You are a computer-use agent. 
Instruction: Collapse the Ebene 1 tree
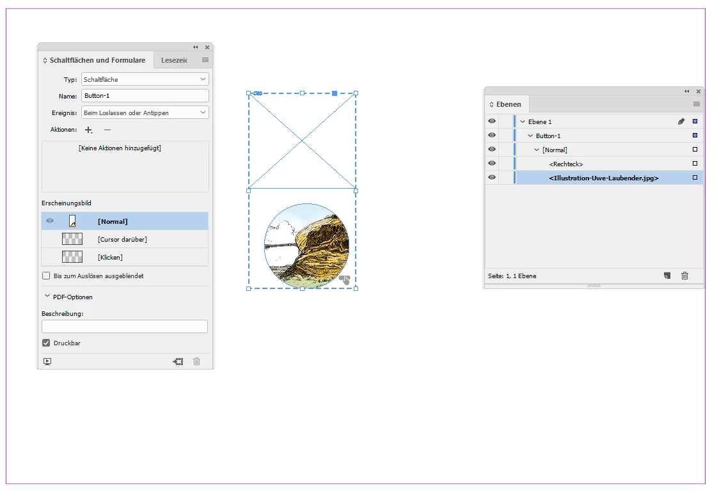coord(522,121)
